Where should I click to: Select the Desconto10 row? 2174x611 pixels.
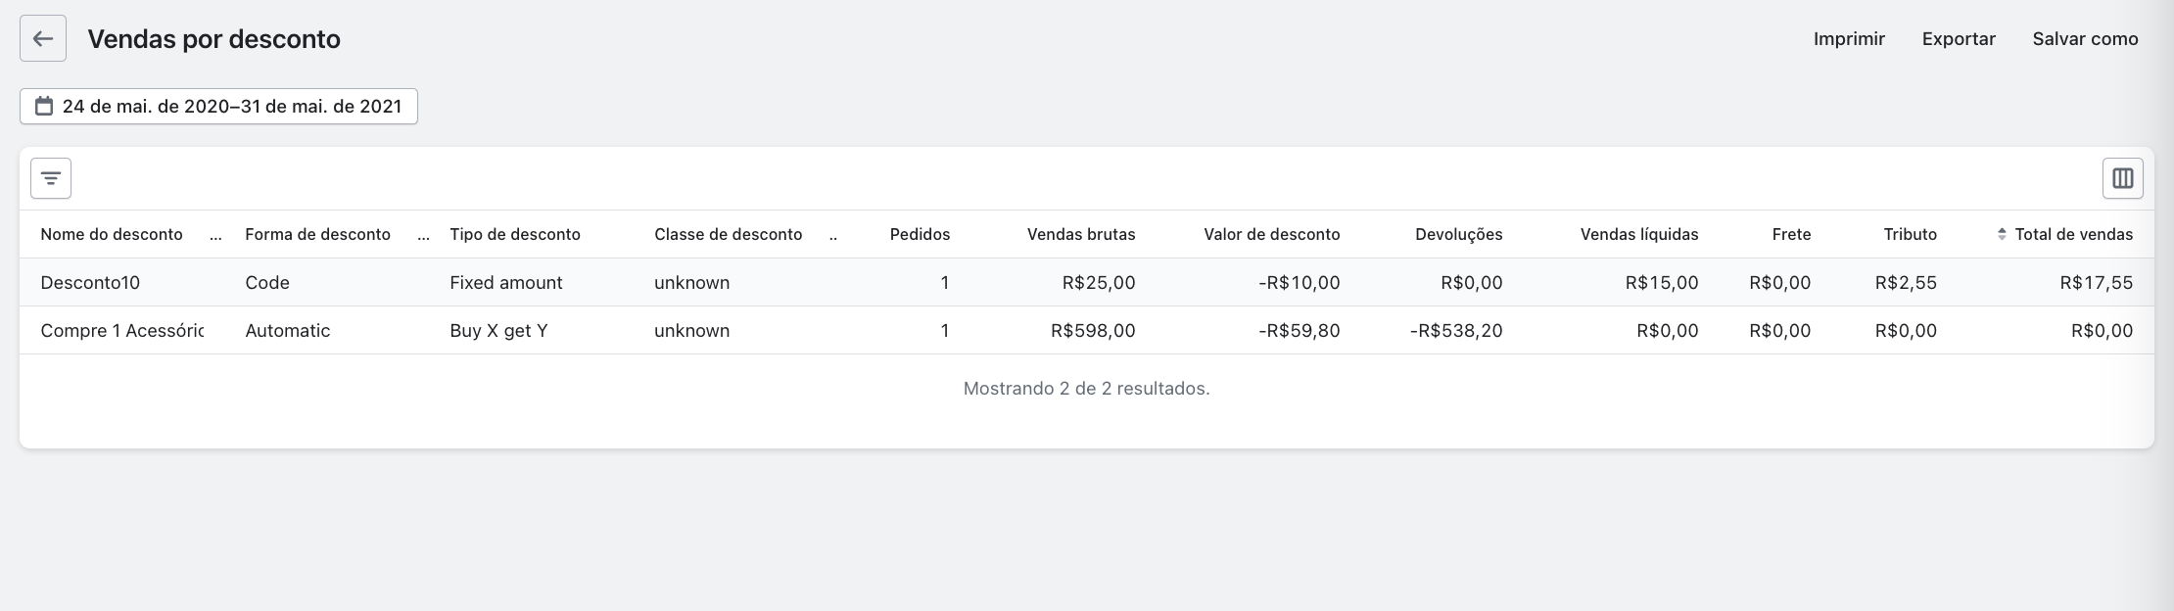(90, 282)
